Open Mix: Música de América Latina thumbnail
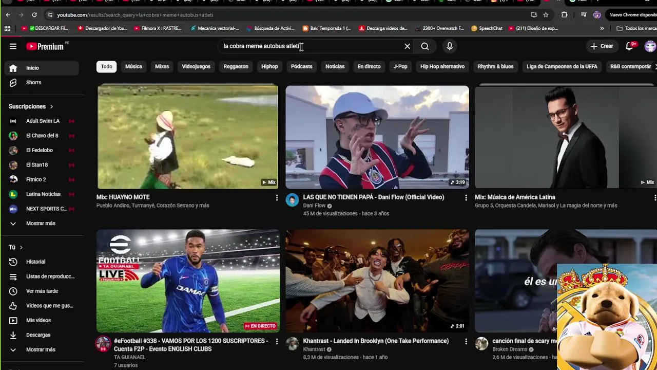Viewport: 657px width, 370px height. pos(566,137)
